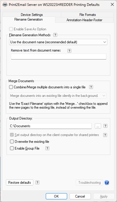Click the Remove text from document name field
117x202 pixels.
tap(59, 57)
